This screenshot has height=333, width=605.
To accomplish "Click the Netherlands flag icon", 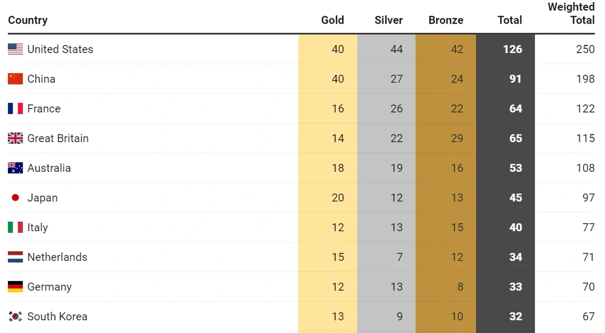I will [x=15, y=257].
